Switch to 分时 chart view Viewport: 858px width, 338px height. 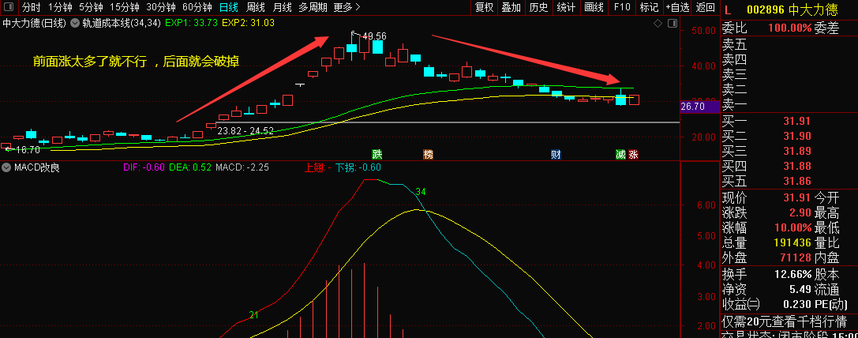32,8
